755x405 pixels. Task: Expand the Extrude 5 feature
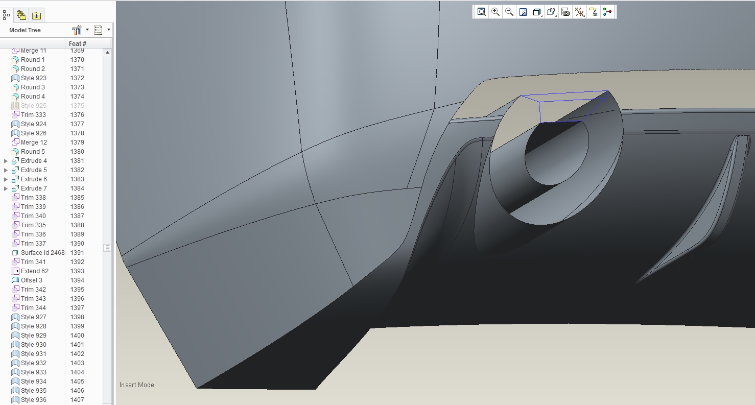[x=6, y=170]
